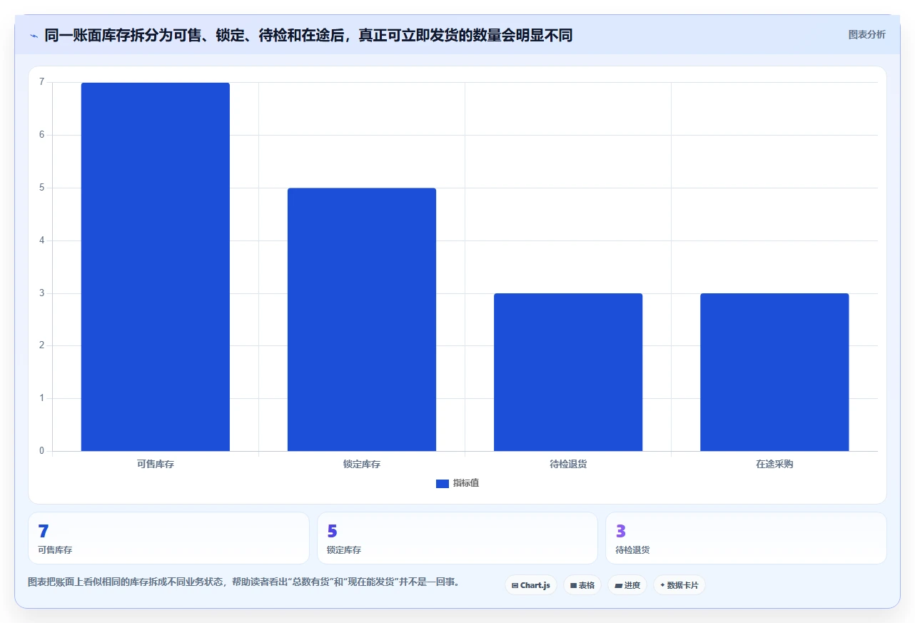Click the 待检退货 bar in the chart
This screenshot has height=623, width=915.
(x=568, y=372)
